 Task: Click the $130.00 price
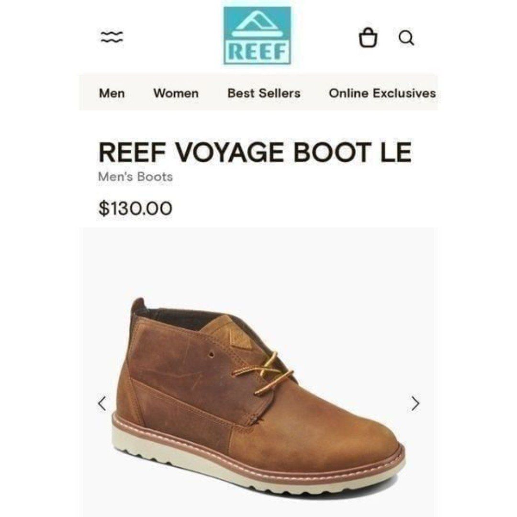[x=135, y=208]
